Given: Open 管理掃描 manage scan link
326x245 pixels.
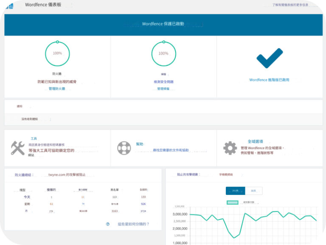Looking at the screenshot, I should (x=163, y=89).
